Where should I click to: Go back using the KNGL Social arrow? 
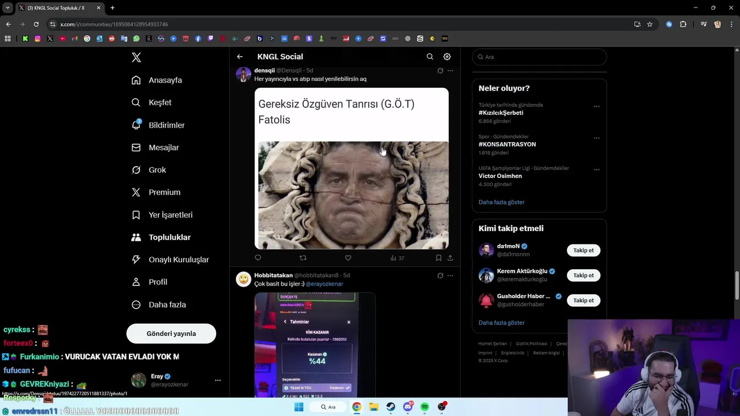240,57
